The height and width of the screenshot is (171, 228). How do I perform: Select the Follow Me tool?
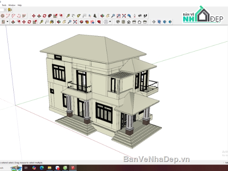[x=50, y=16]
